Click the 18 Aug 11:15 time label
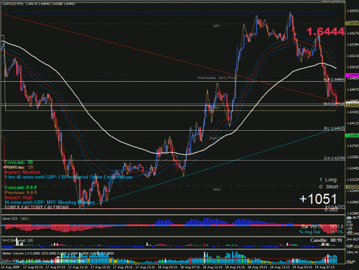 pos(212,267)
